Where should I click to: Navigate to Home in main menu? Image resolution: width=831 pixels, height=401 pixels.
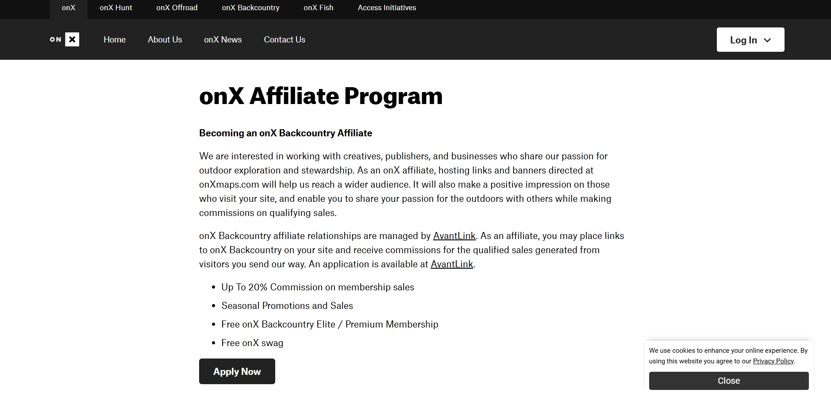coord(115,40)
